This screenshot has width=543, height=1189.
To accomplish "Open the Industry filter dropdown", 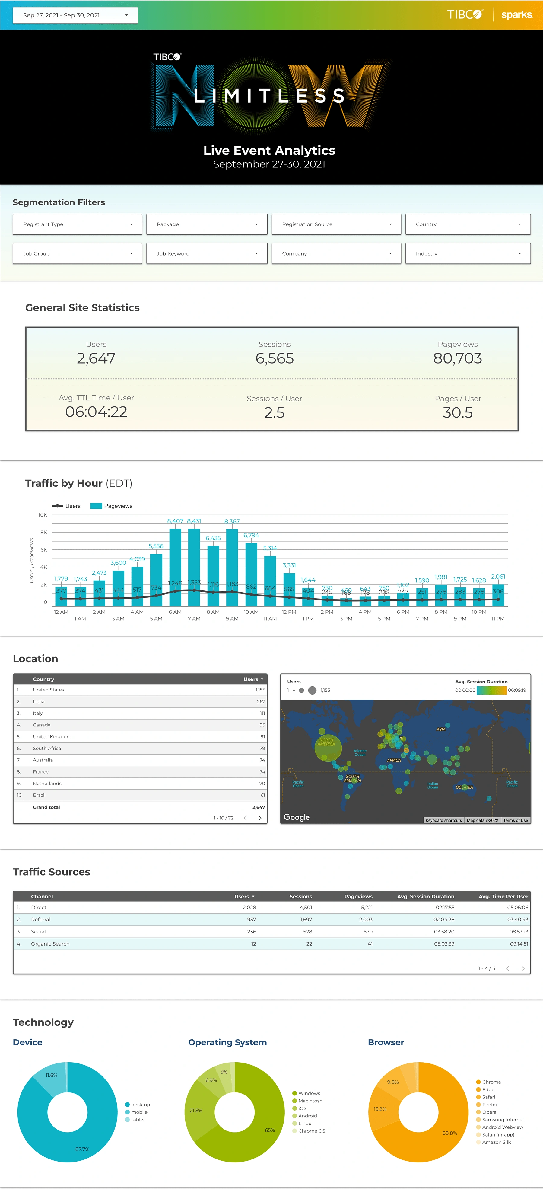I will click(x=468, y=253).
